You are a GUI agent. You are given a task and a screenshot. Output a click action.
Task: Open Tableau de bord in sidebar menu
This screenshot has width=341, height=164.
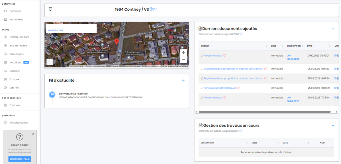coord(19,37)
